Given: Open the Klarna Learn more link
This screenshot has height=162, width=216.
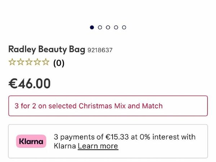Looking at the screenshot, I should 98,146.
